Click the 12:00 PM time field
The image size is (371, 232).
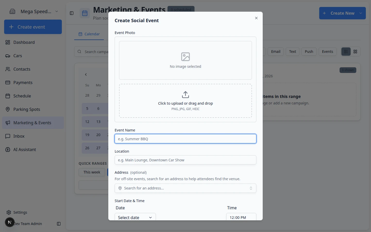point(241,217)
